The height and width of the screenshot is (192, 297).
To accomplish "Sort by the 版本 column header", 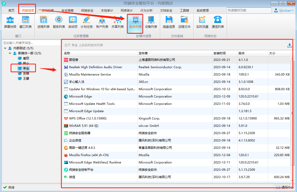I will tap(252, 53).
